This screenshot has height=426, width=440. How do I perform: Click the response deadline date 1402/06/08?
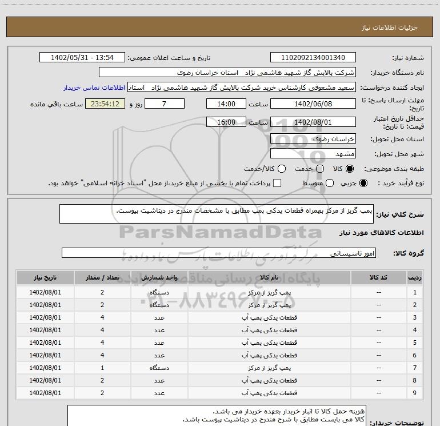pos(313,104)
